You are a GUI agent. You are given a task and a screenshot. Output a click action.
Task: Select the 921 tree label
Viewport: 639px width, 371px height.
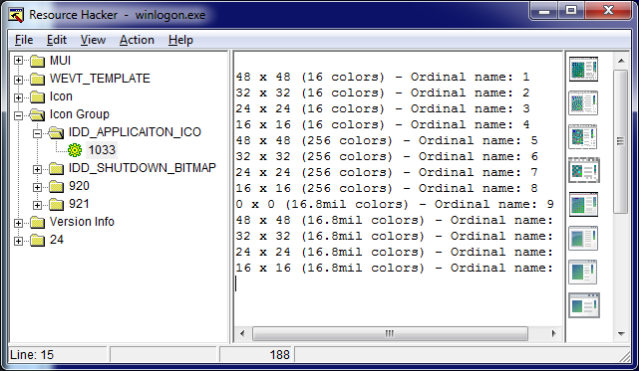point(79,204)
